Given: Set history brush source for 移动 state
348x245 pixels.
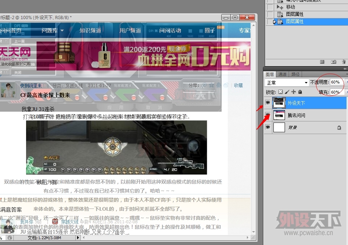Looking at the screenshot, I should [270, 7].
